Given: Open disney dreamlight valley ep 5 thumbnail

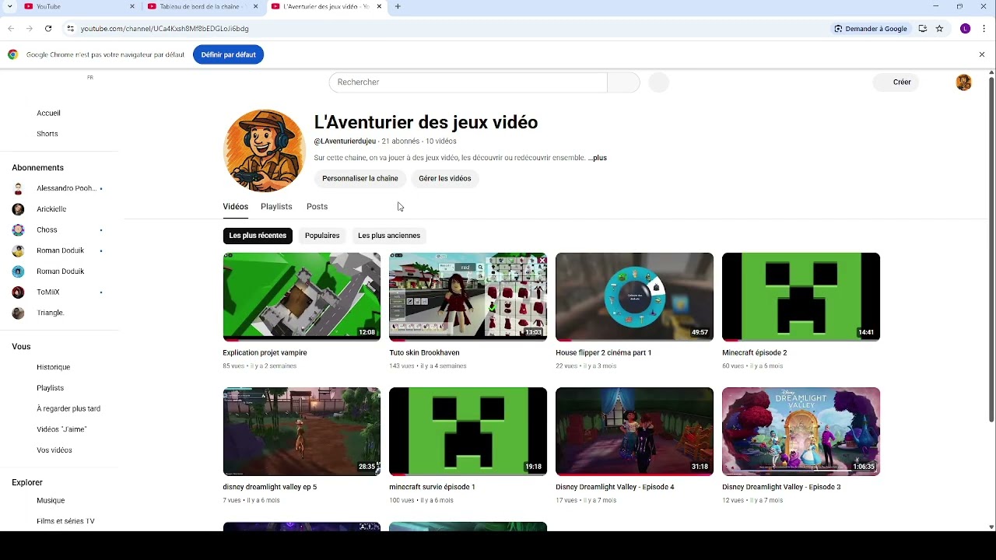Looking at the screenshot, I should 302,432.
